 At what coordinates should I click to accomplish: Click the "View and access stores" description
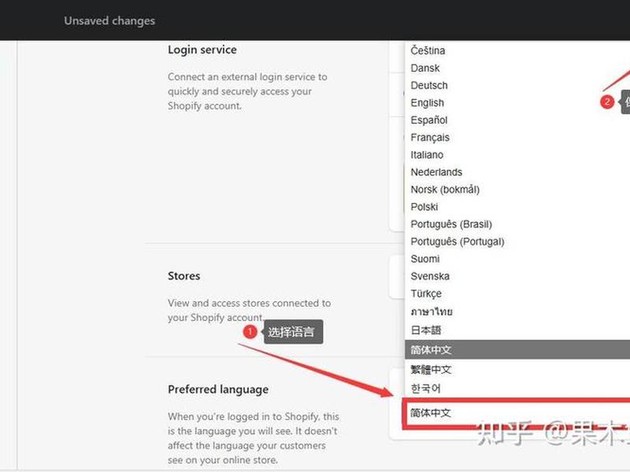tap(249, 310)
